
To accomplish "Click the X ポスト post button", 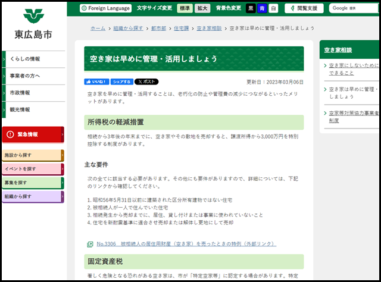I will click(146, 82).
